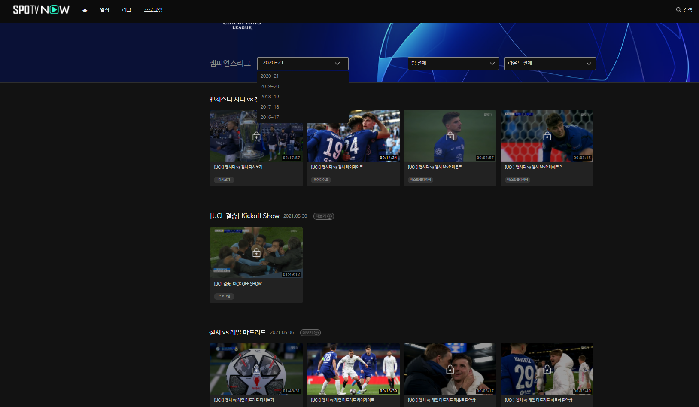This screenshot has height=407, width=699.
Task: Click title [UCL] 맨시티 vs 첼시 MVP 하베르츠
Action: click(534, 167)
